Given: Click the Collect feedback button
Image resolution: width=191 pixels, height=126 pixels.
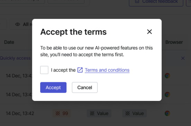Looking at the screenshot, I should tap(156, 2).
